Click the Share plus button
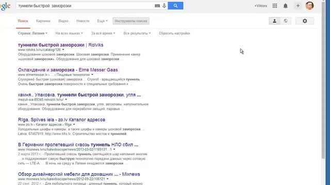The image size is (330, 185). (x=298, y=6)
